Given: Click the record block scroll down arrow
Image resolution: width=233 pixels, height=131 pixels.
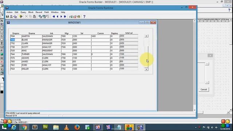Looking at the screenshot, I should point(146,69).
